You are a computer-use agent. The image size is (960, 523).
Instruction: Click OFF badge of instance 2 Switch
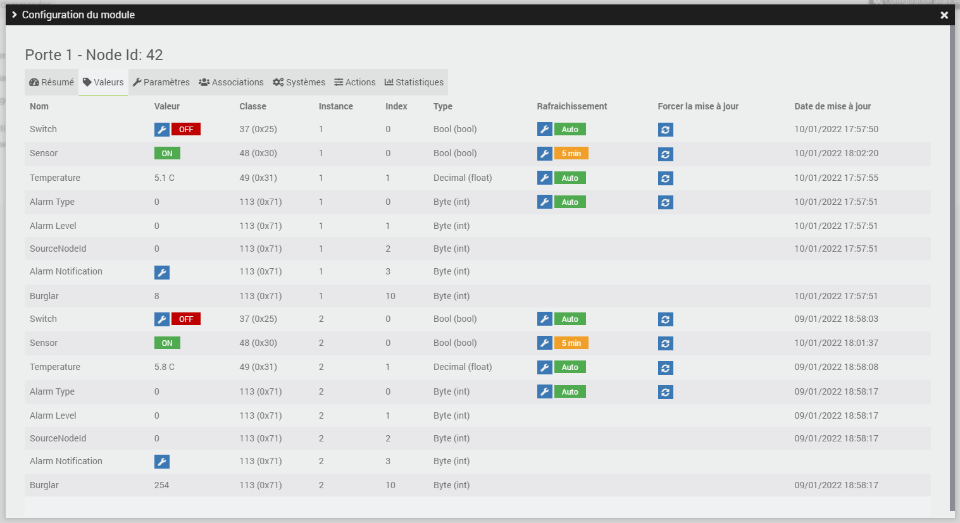point(186,319)
